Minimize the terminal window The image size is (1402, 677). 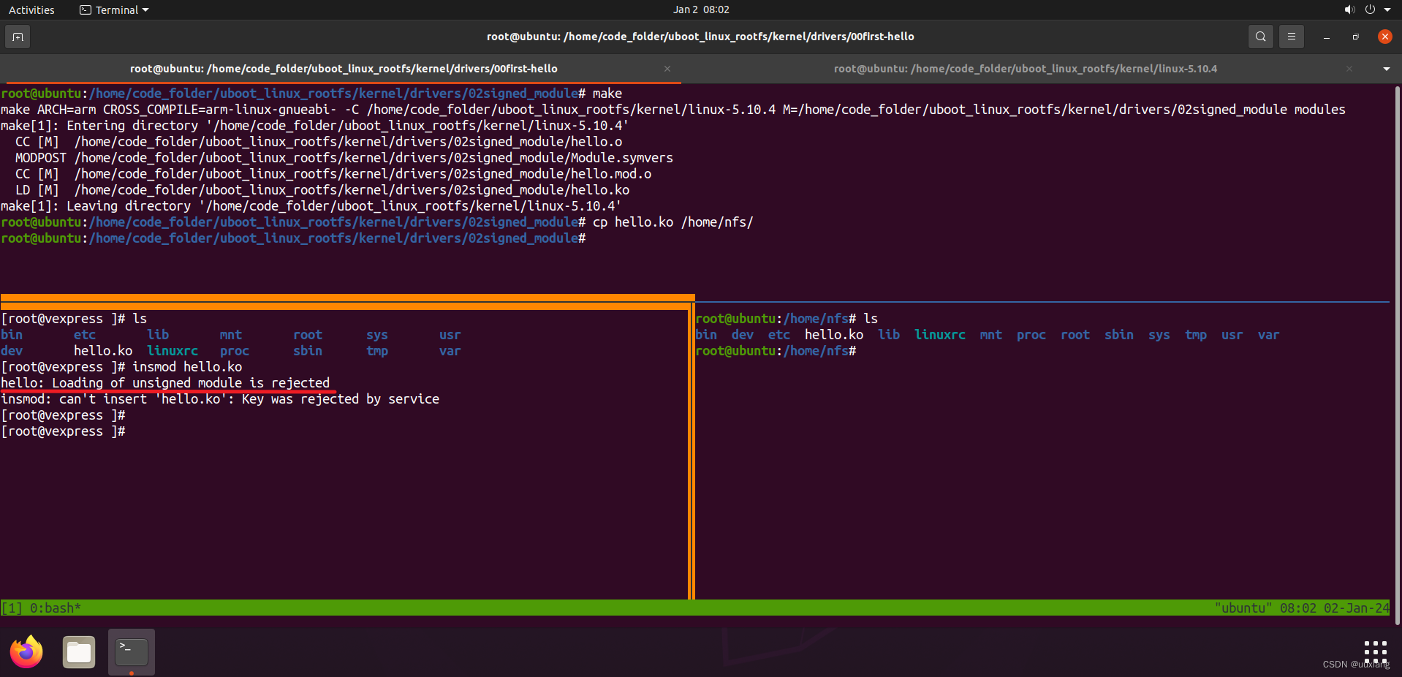pos(1327,37)
